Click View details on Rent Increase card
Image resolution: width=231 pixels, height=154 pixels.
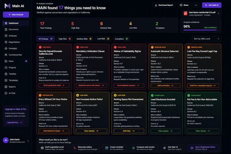(x=92, y=131)
